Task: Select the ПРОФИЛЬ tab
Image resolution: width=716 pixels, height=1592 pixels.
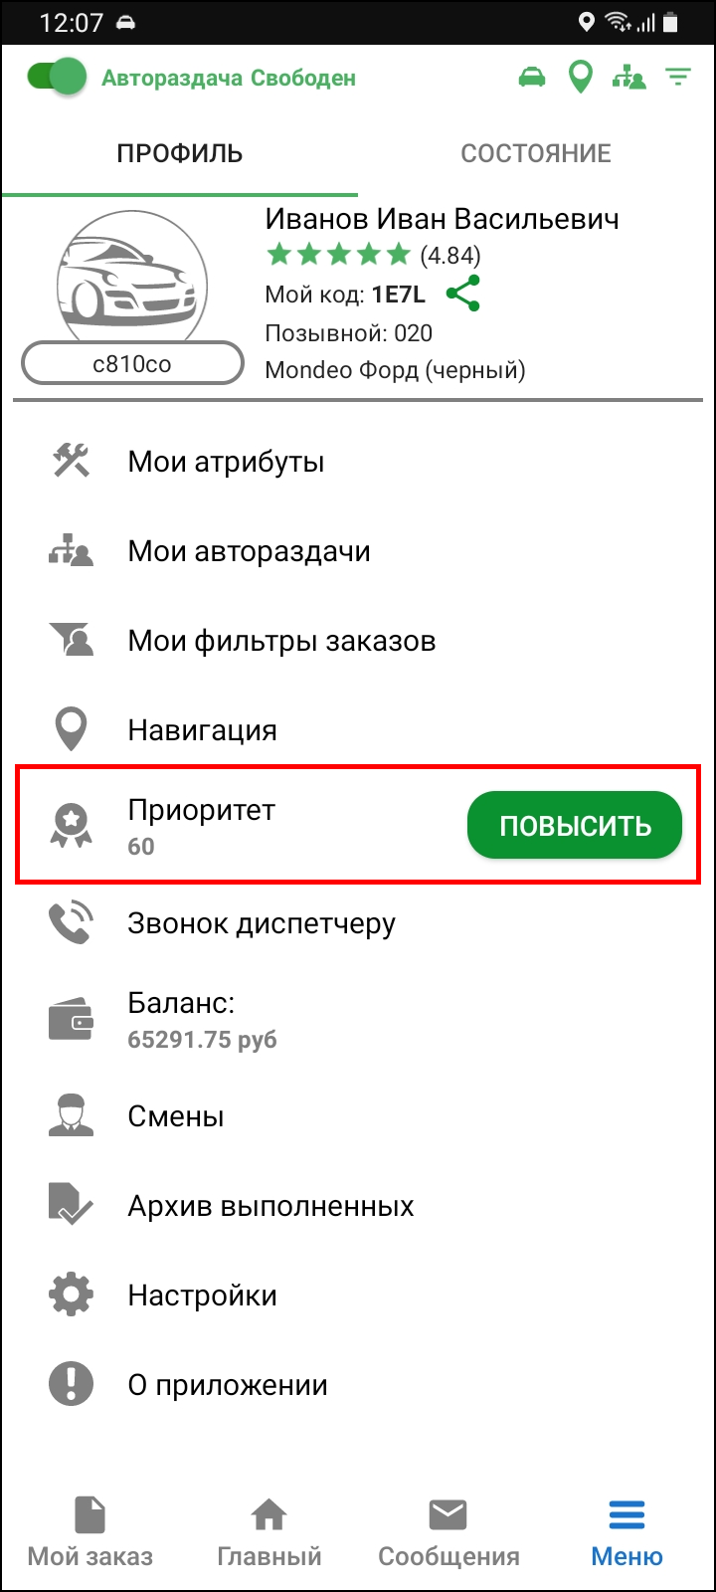Action: pos(180,154)
